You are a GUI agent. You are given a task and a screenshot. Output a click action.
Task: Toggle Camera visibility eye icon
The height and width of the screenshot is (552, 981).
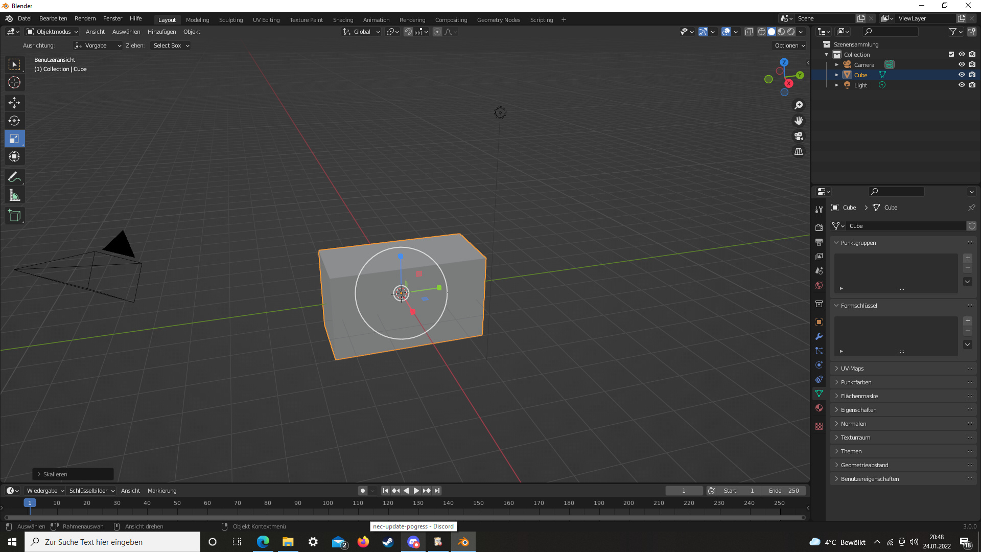961,65
